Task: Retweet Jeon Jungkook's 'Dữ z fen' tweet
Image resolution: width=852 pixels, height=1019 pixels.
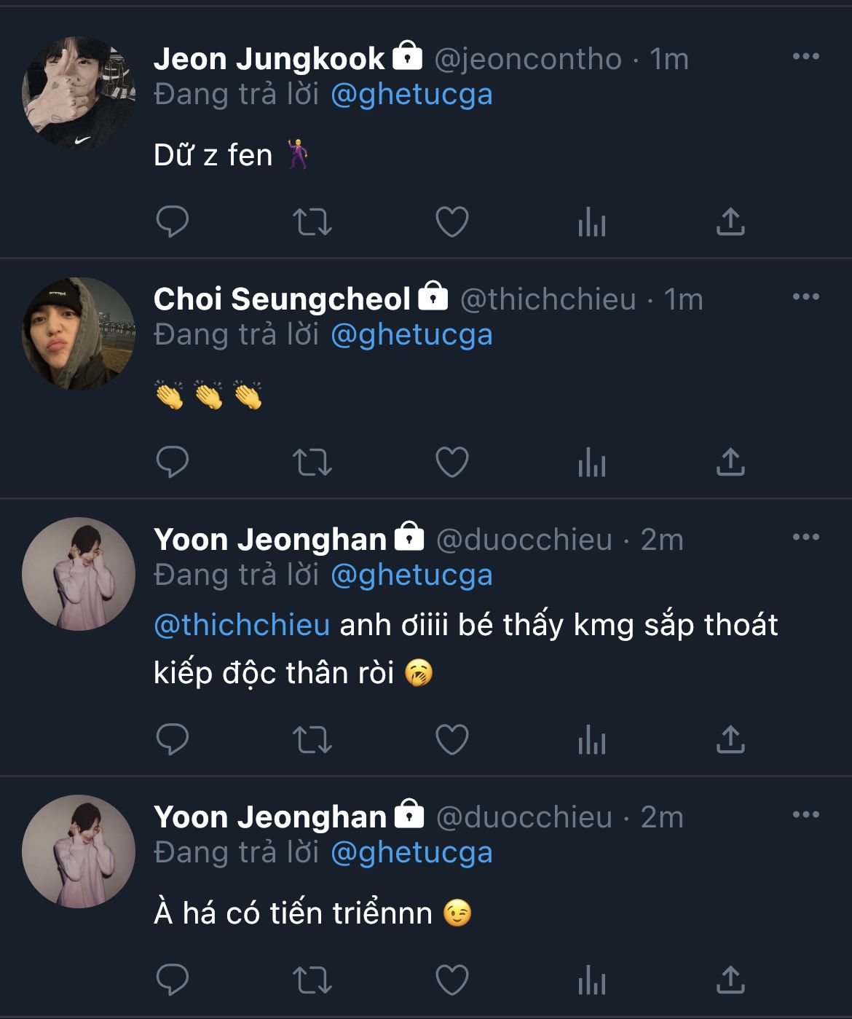Action: tap(312, 222)
